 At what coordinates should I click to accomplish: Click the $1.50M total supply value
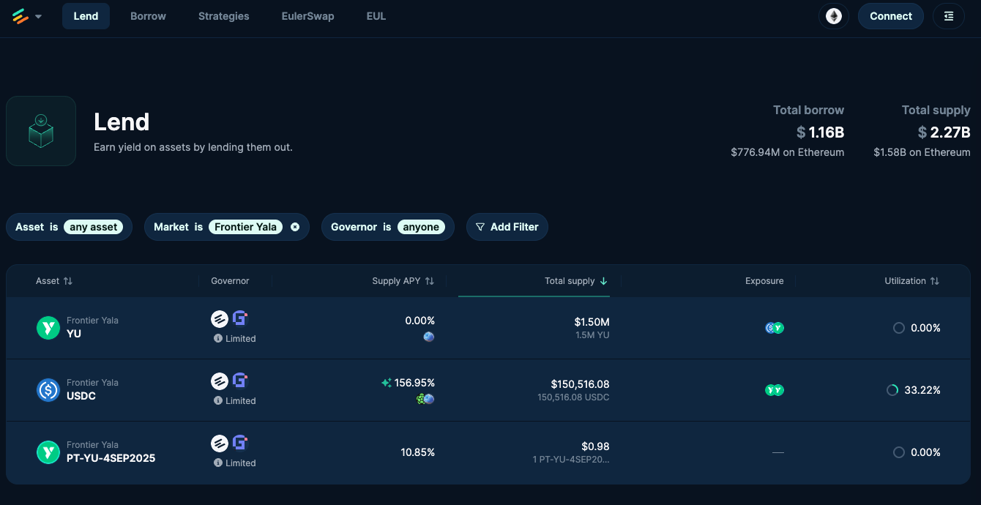tap(592, 322)
